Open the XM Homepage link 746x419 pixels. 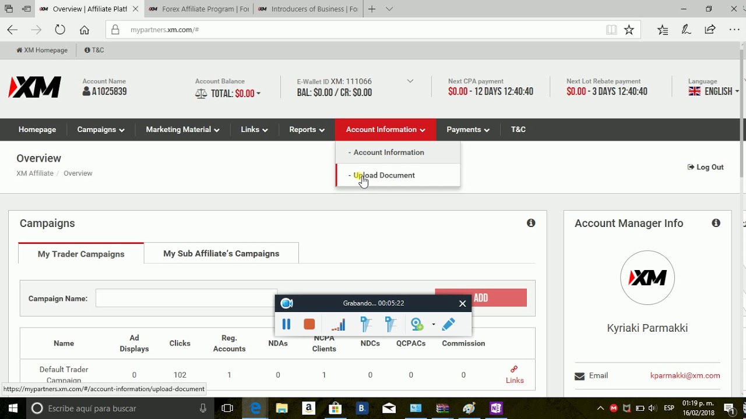tap(42, 50)
